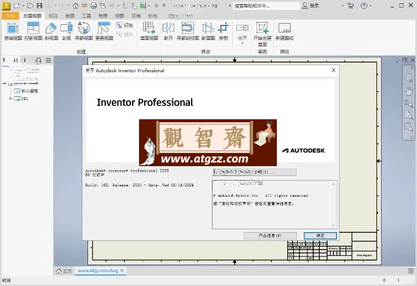Open the shopping cart icon in title bar

pos(351,5)
